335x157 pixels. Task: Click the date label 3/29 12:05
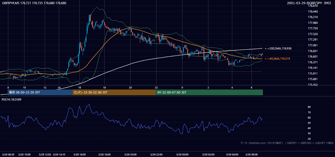[x=45, y=154]
